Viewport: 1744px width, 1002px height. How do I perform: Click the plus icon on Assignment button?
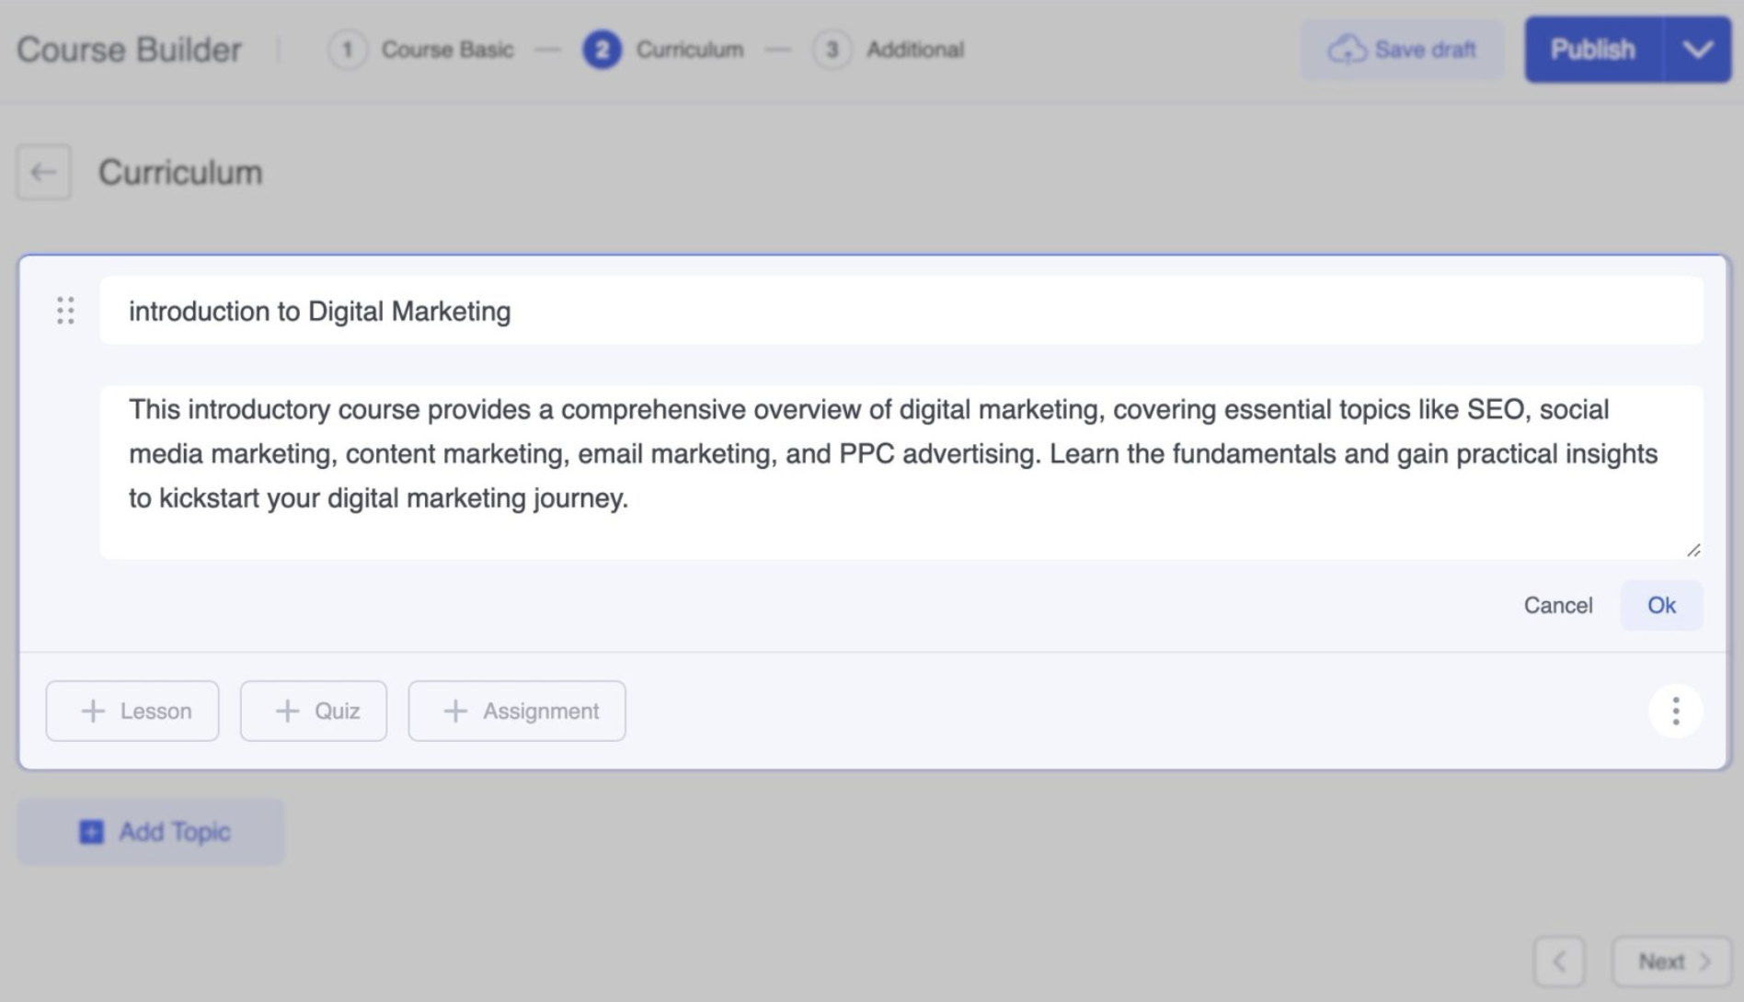tap(455, 711)
